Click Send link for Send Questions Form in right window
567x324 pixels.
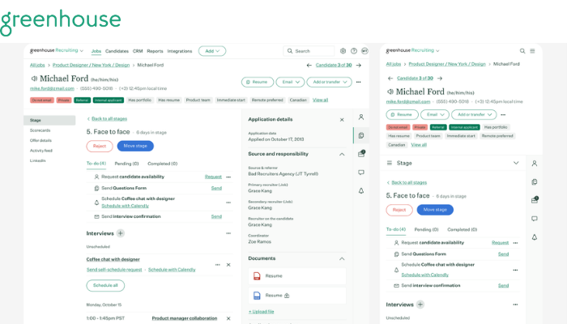[x=503, y=254]
